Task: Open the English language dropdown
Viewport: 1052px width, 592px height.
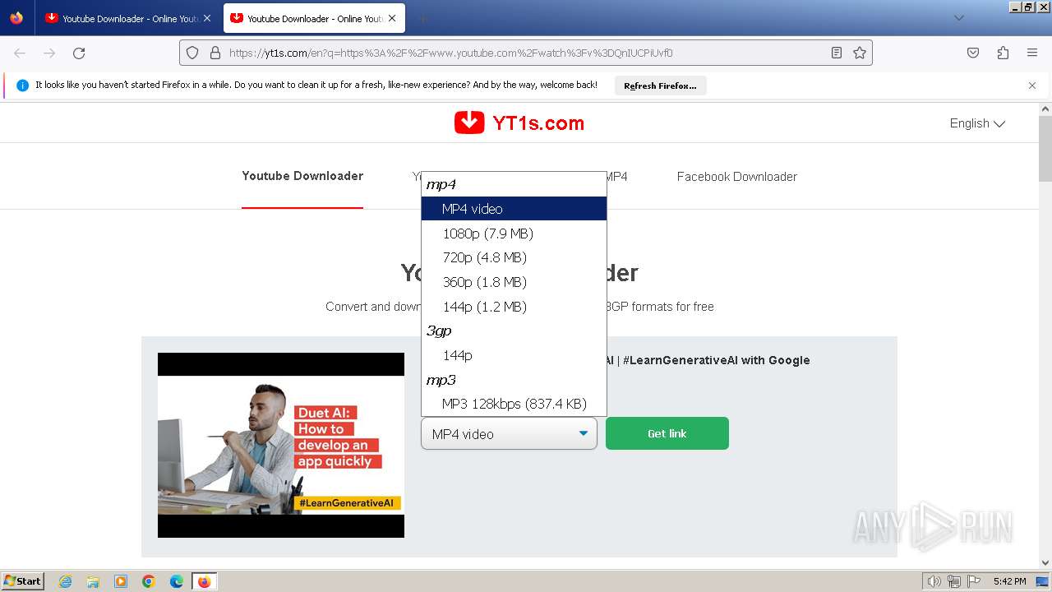Action: [x=977, y=123]
